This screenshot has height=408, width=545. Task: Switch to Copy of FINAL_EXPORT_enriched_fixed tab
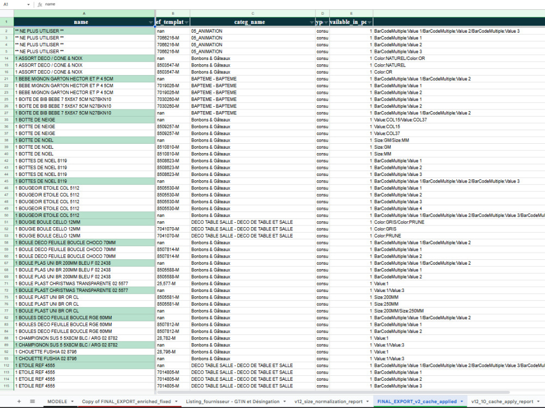tap(126, 401)
